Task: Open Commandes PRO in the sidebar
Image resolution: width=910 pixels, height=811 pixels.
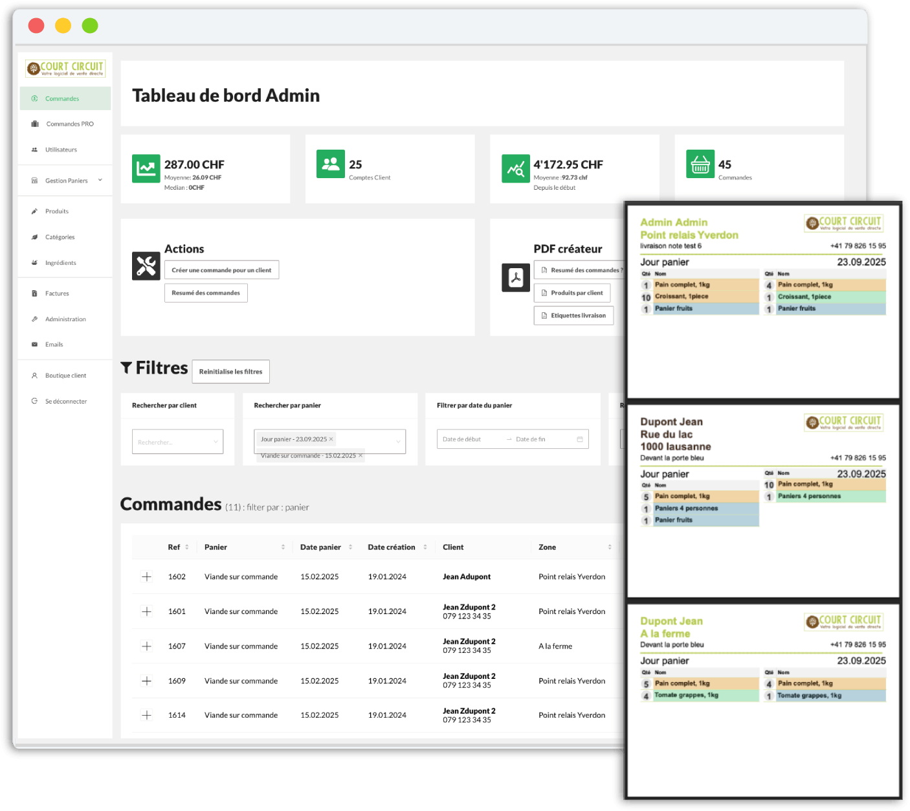Action: point(69,124)
